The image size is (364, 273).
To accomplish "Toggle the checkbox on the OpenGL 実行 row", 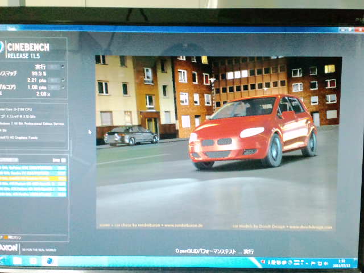I will 63,67.
